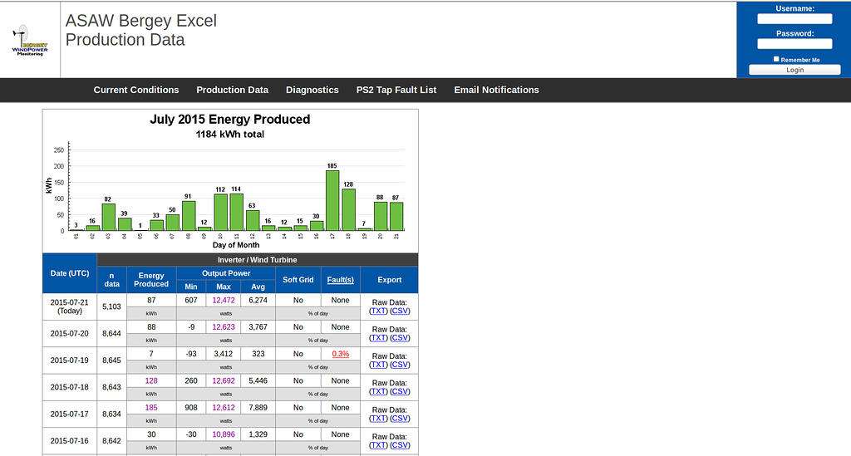
Task: Click the Fault(s) column header link
Action: pyautogui.click(x=340, y=280)
